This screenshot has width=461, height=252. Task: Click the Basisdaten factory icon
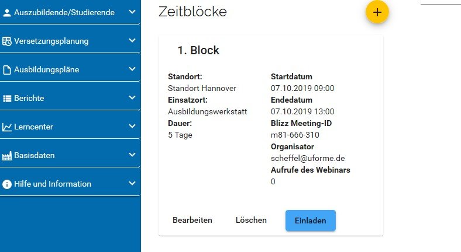click(x=7, y=156)
